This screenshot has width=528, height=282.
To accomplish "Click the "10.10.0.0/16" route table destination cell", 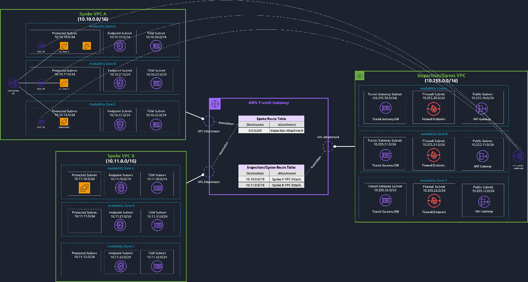I will [254, 179].
